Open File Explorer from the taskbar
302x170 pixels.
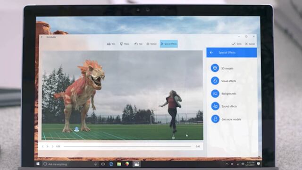click(119, 164)
